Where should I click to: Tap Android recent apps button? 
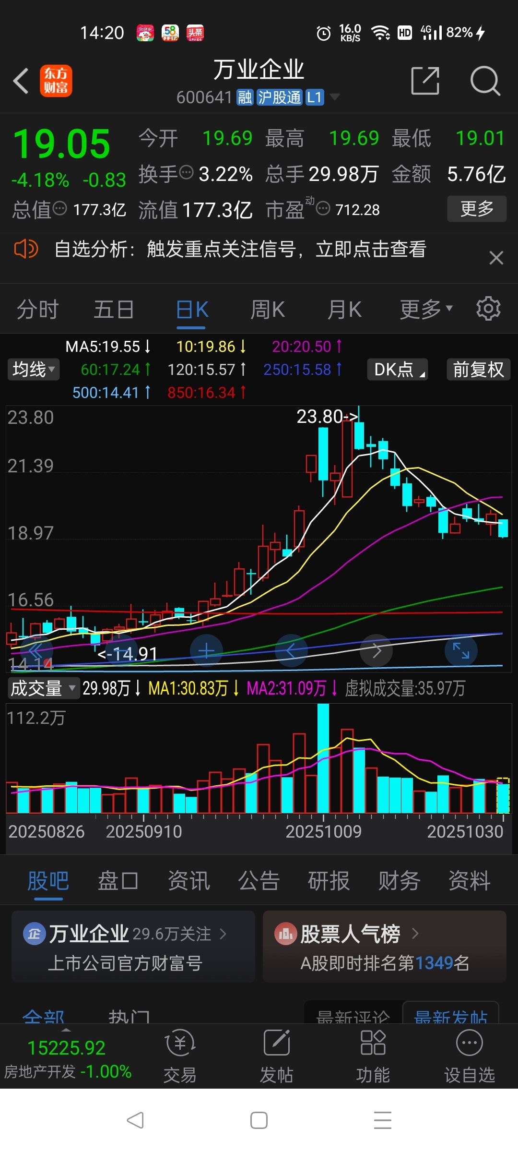click(x=383, y=1120)
